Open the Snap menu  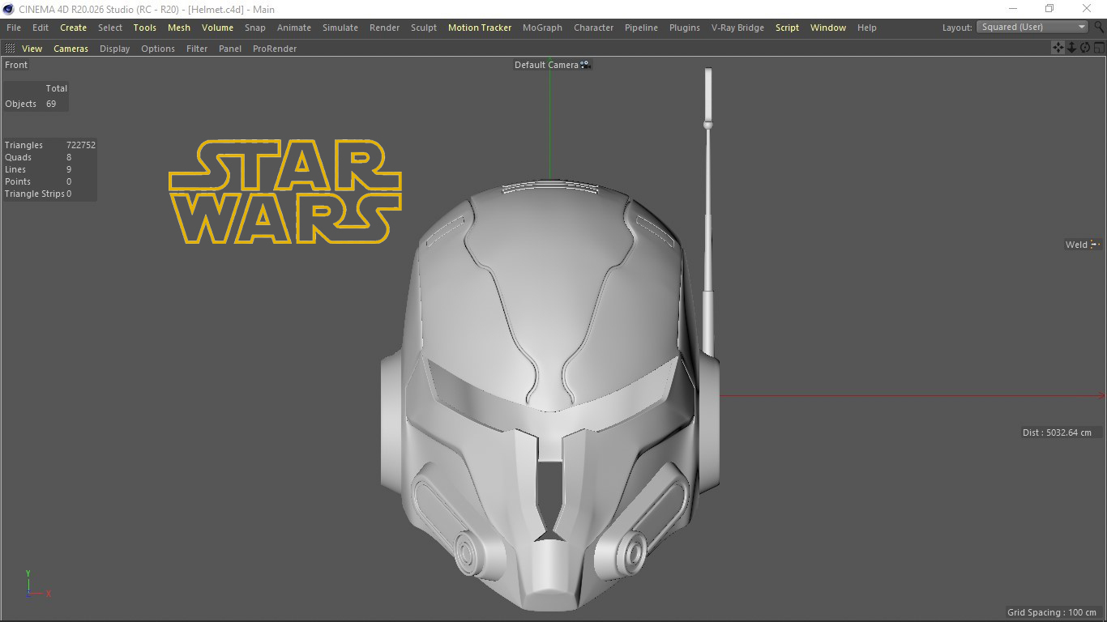pyautogui.click(x=255, y=28)
